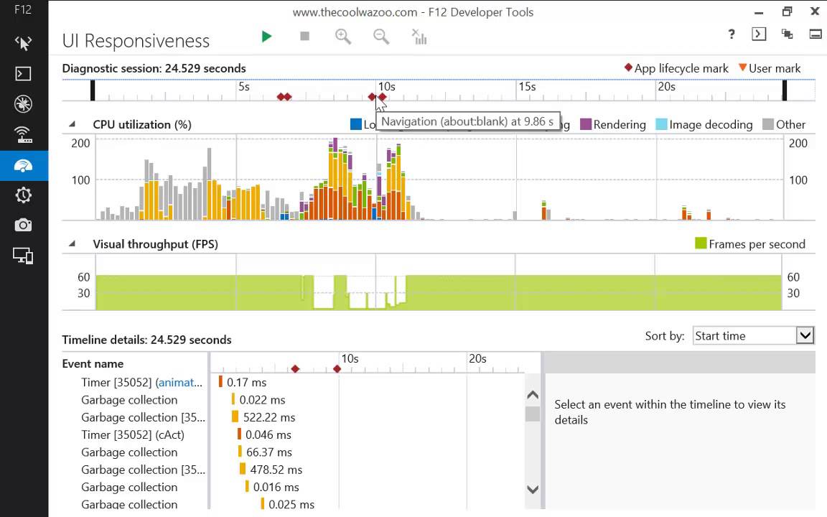Screen dimensions: 827x517
Task: Start profiling with the green play button
Action: 266,37
